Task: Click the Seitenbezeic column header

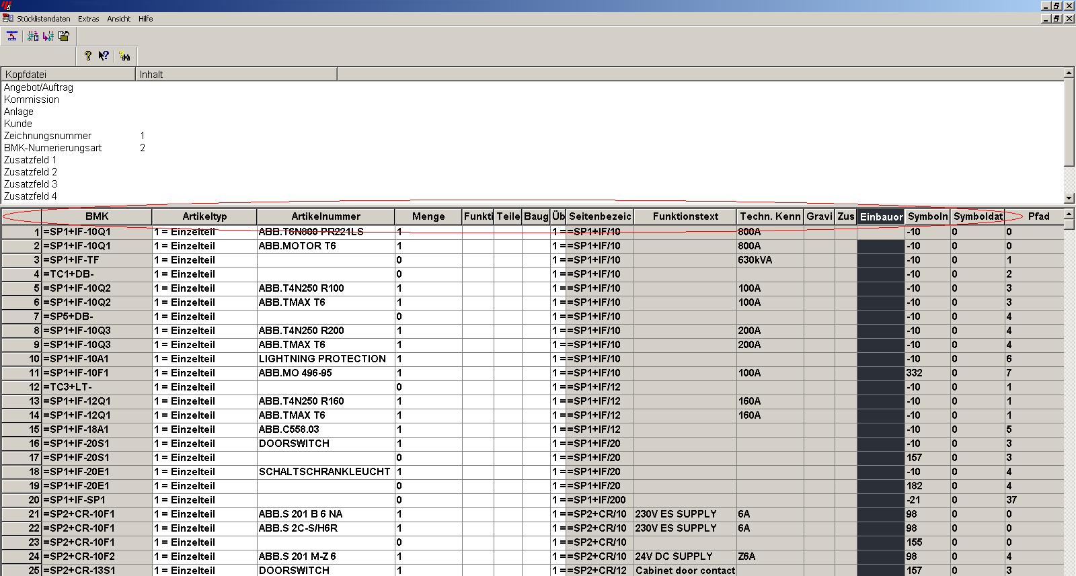Action: click(600, 216)
